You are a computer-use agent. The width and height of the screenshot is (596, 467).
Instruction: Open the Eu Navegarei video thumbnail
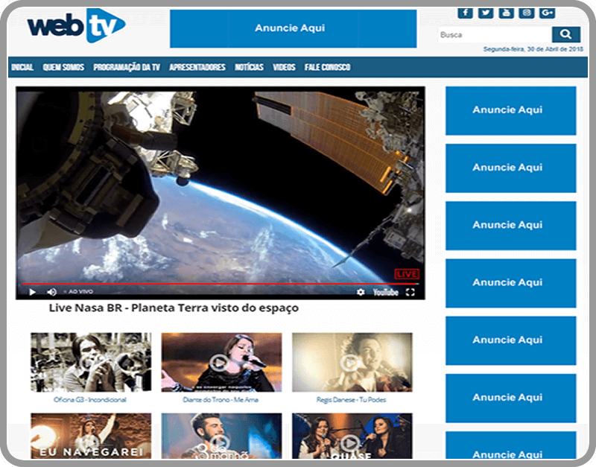point(91,436)
